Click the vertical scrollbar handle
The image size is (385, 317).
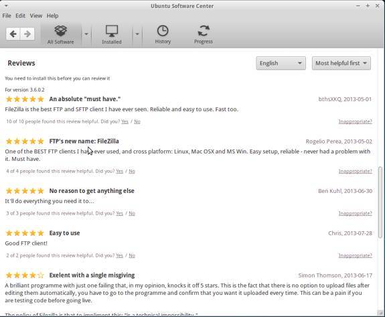pos(380,202)
